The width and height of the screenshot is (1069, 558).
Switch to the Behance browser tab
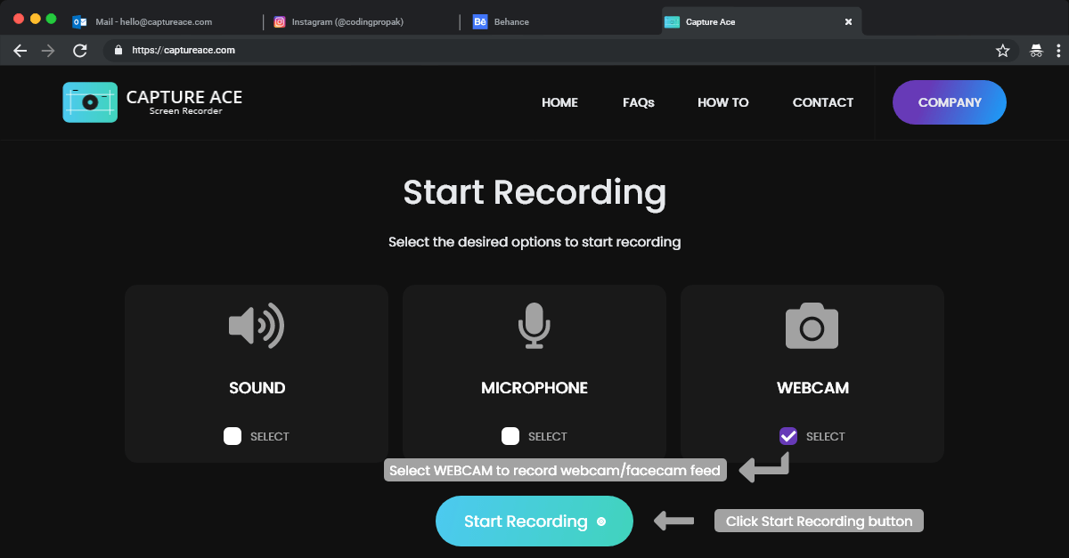(x=511, y=21)
